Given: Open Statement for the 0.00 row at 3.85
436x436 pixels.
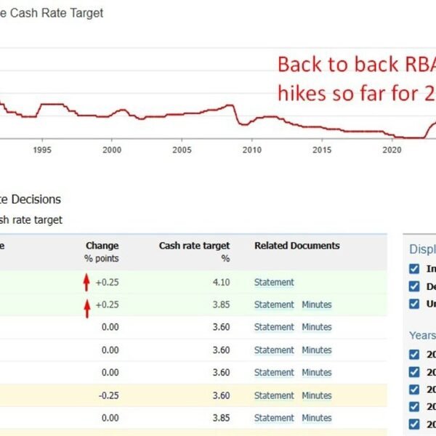Looking at the screenshot, I should click(274, 418).
